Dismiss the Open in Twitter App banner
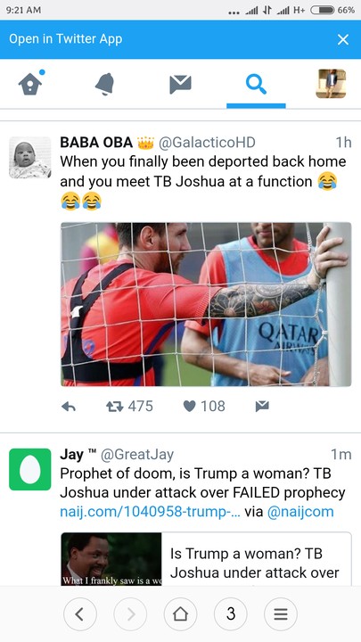The height and width of the screenshot is (642, 361). coord(343,39)
